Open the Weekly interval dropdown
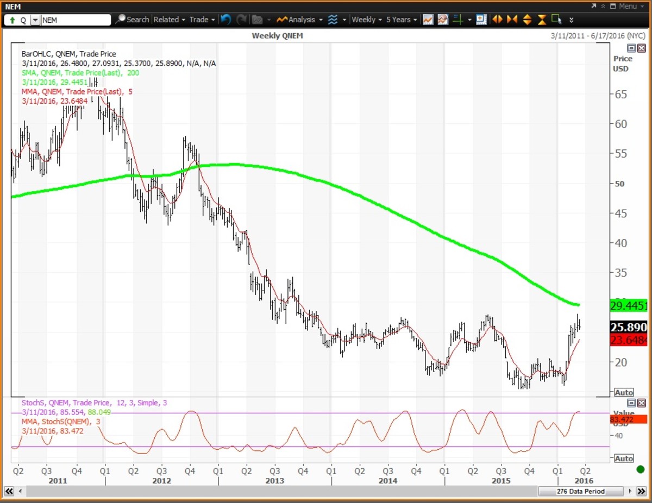This screenshot has height=503, width=652. click(x=367, y=20)
